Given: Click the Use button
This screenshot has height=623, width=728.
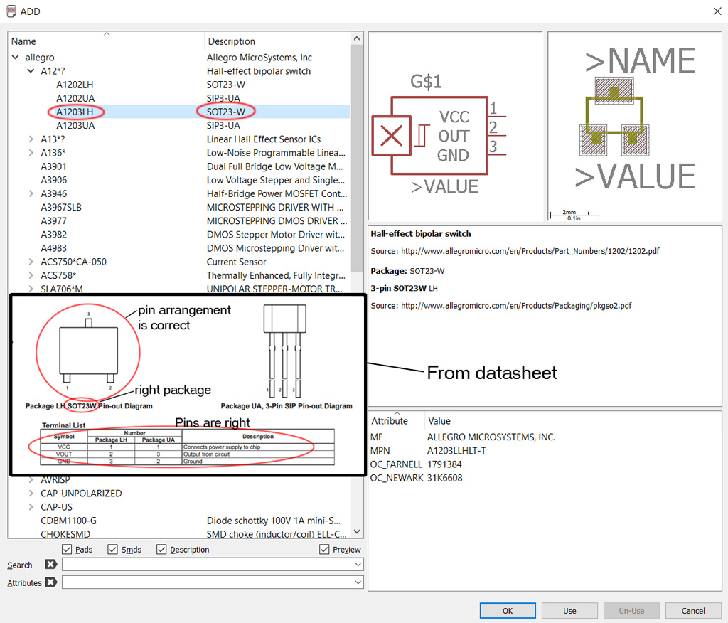Looking at the screenshot, I should tap(569, 610).
